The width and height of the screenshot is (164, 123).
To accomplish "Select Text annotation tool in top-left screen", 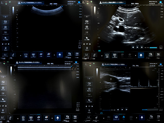I will [5, 28].
